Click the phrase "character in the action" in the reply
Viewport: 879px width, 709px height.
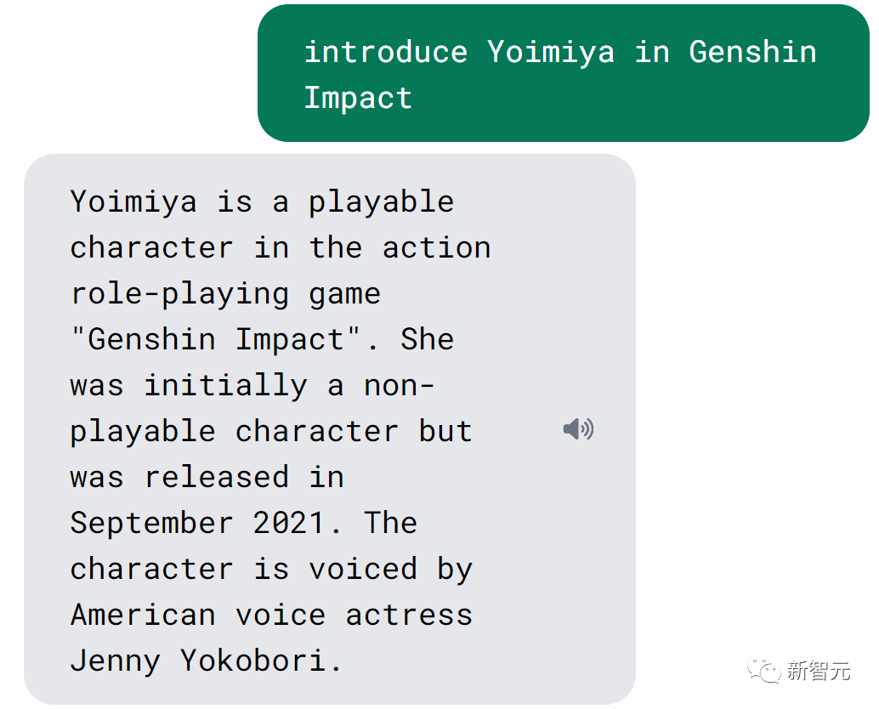[x=281, y=248]
